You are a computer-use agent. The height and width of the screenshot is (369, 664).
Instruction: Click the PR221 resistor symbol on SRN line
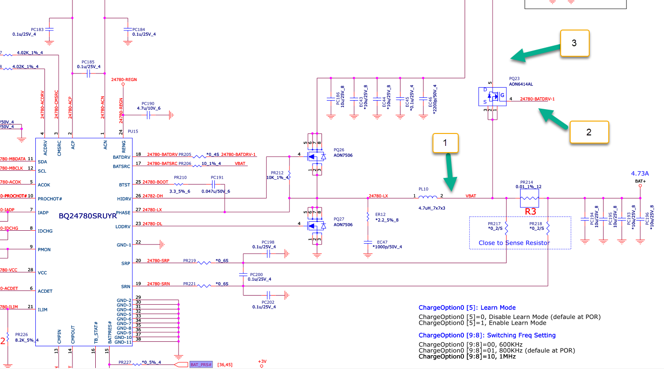[x=204, y=286]
